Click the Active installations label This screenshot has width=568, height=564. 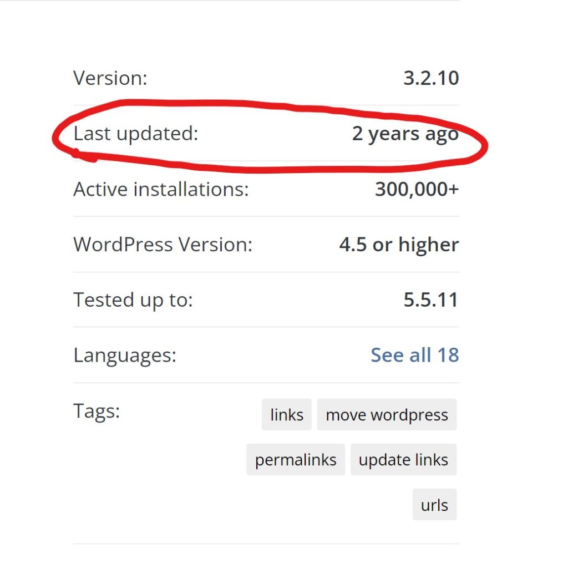point(161,189)
